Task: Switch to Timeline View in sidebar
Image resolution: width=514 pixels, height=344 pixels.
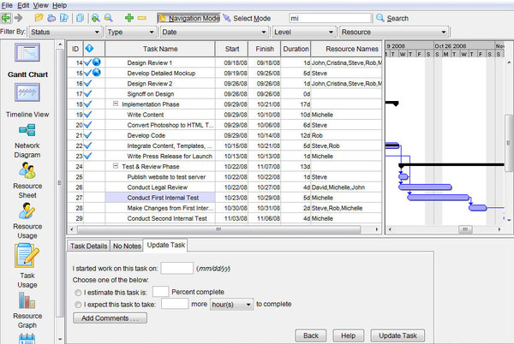Action: click(29, 94)
